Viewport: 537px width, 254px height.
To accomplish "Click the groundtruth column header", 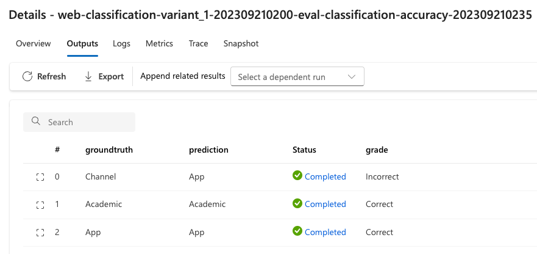I will 109,150.
